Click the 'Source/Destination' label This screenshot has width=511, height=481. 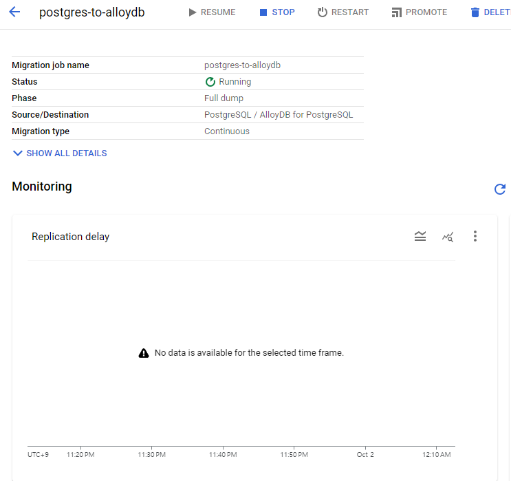click(50, 115)
